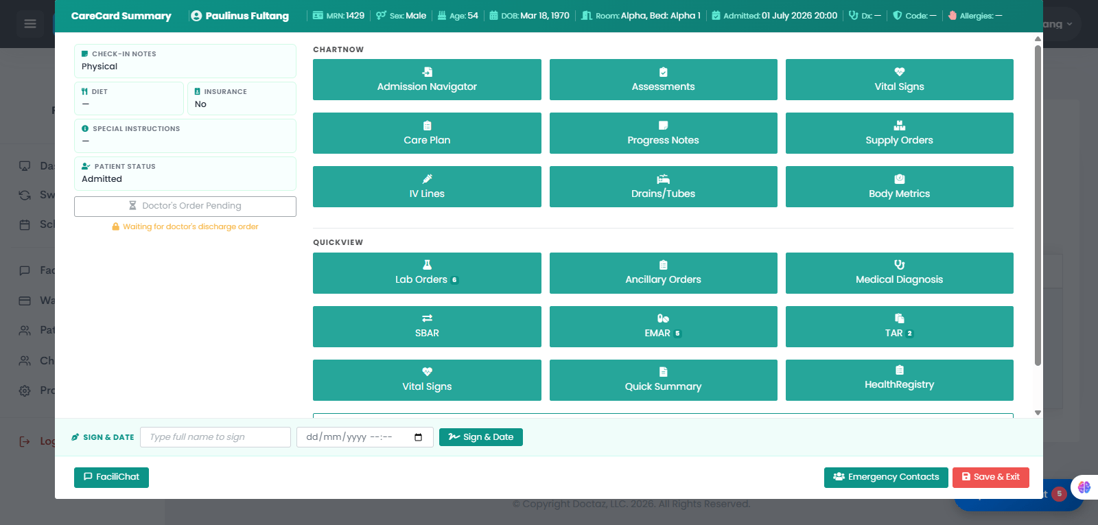Click the patient avatar icon beside Paulinus Fultang
The width and height of the screenshot is (1098, 525).
196,16
